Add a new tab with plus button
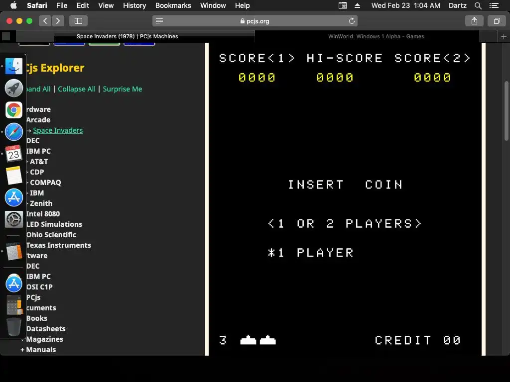The image size is (510, 382). pyautogui.click(x=504, y=37)
